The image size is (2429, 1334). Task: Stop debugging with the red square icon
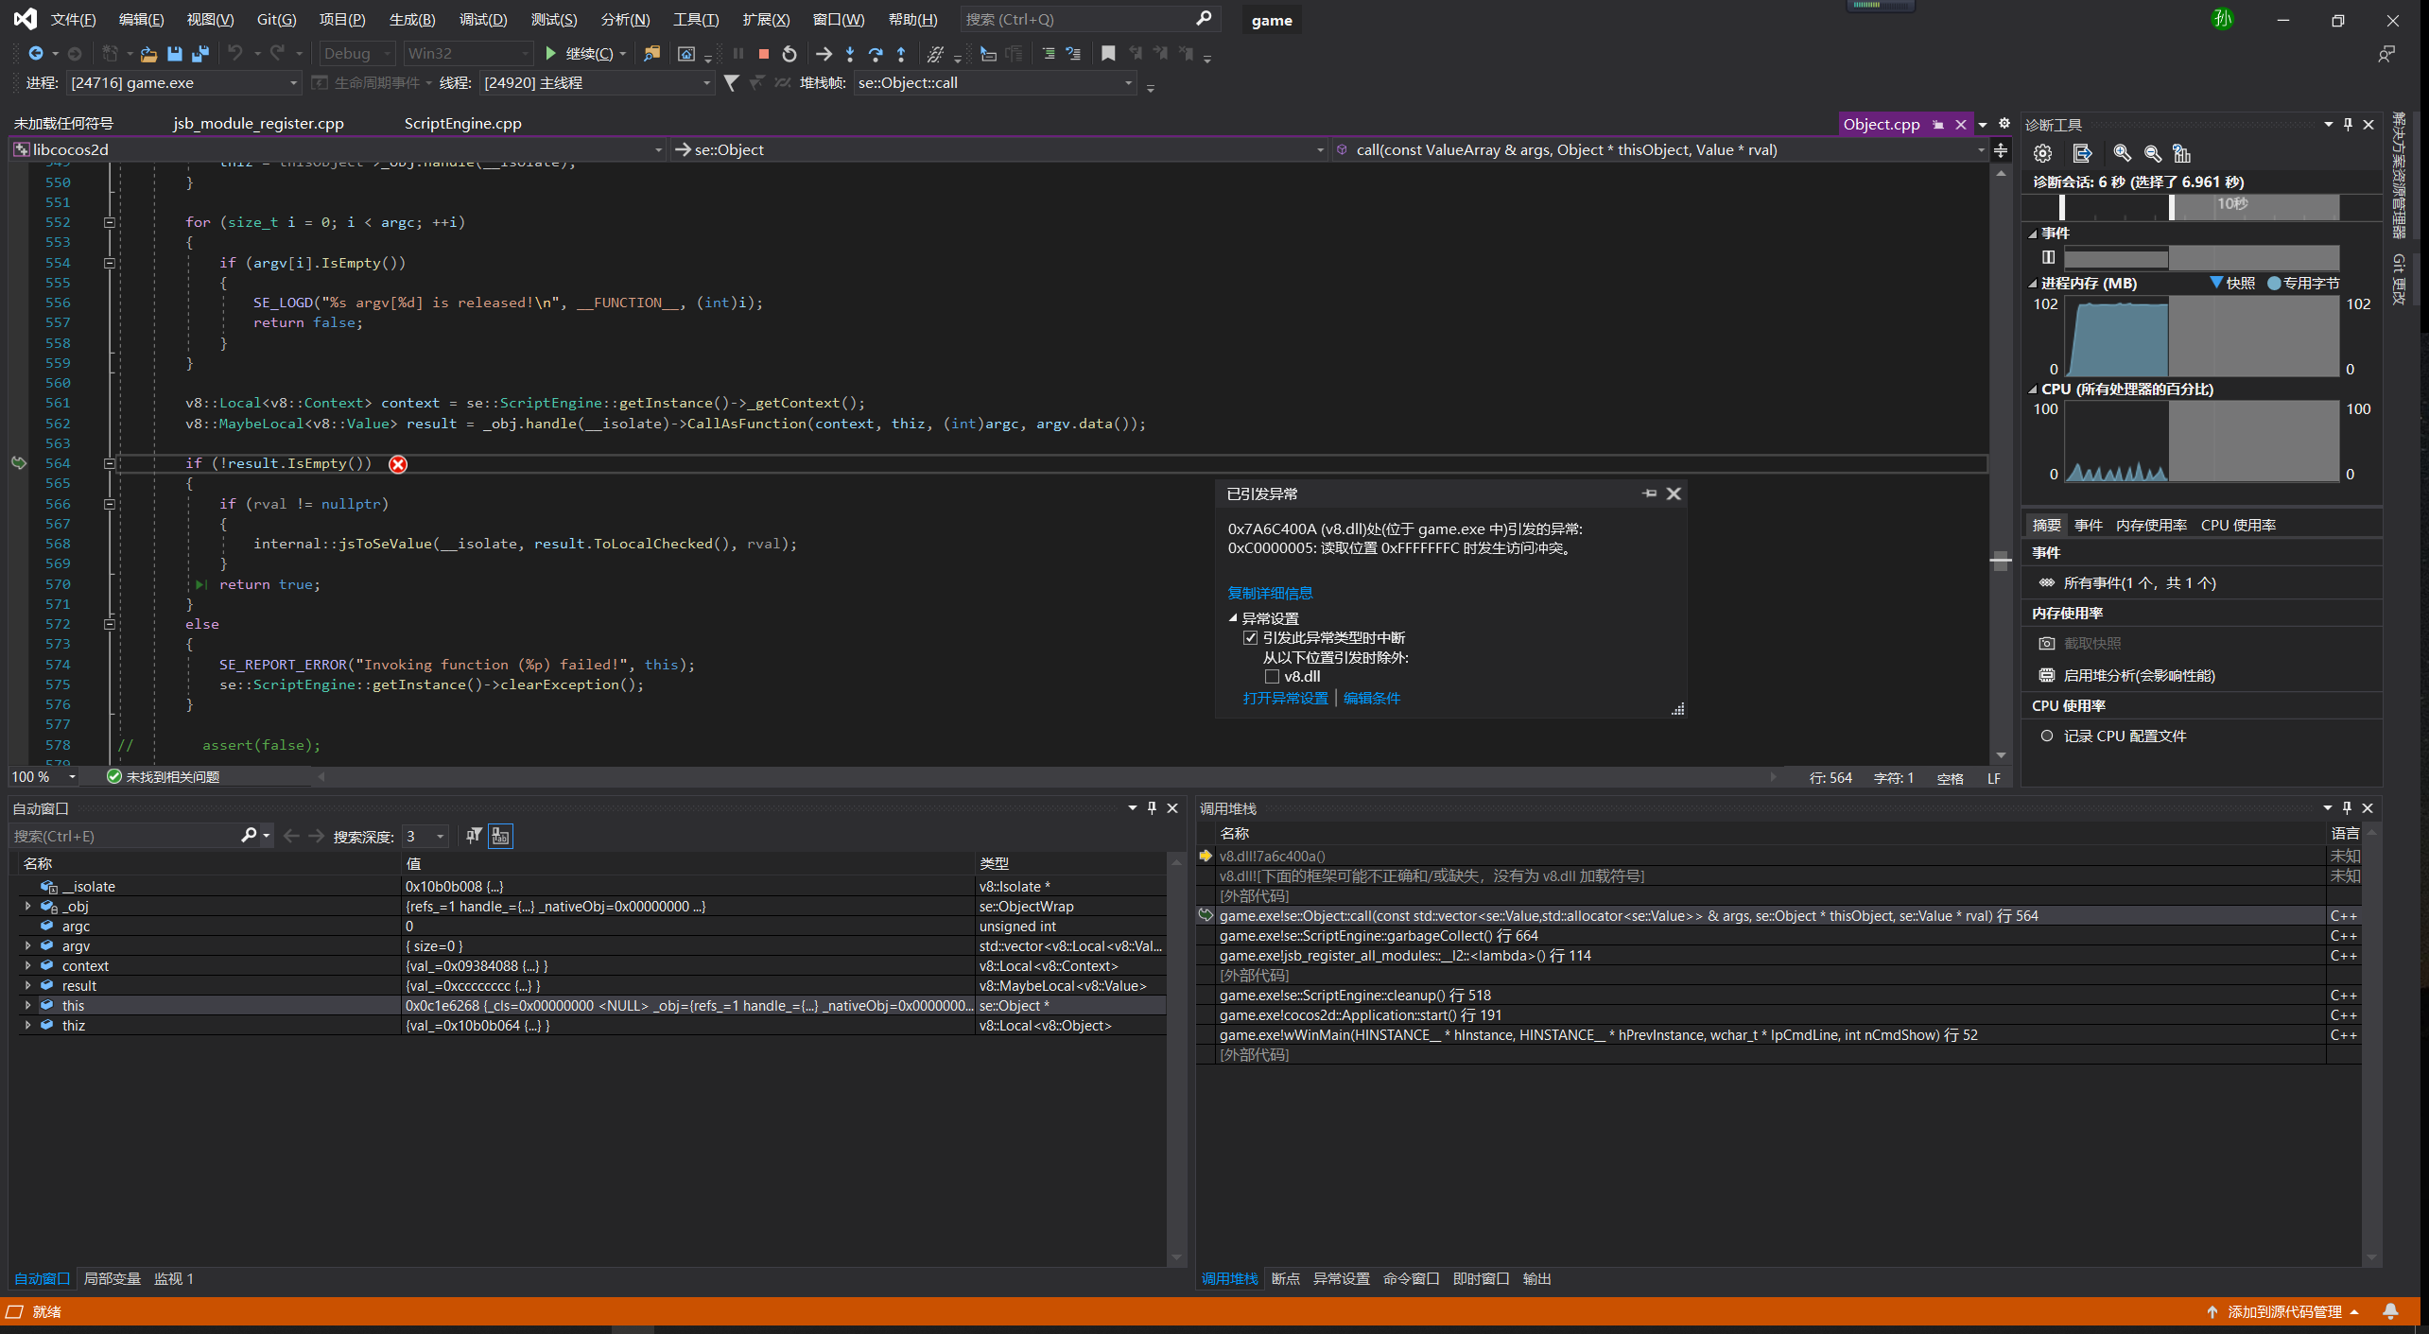coord(763,54)
